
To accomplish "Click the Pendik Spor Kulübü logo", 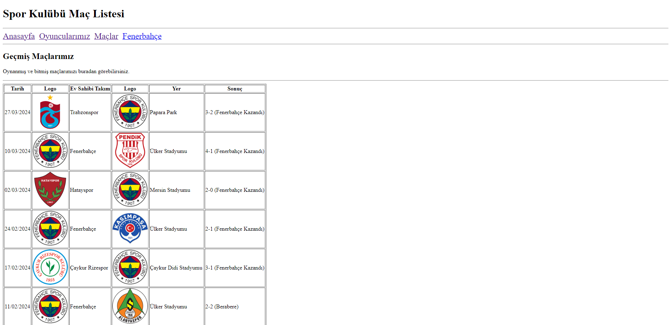I will click(x=130, y=151).
